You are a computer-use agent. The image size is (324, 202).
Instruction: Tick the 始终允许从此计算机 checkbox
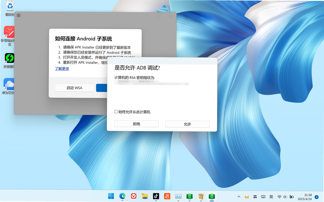(116, 112)
